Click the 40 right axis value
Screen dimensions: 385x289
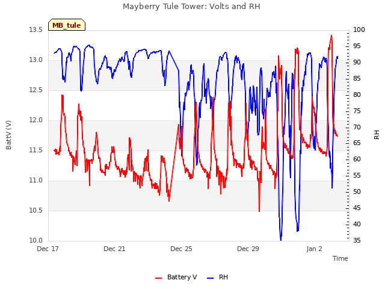tap(357, 224)
